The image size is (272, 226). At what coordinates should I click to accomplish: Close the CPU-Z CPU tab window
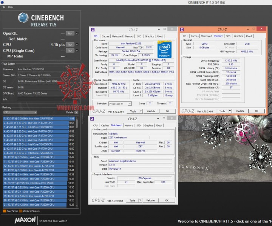(x=172, y=29)
